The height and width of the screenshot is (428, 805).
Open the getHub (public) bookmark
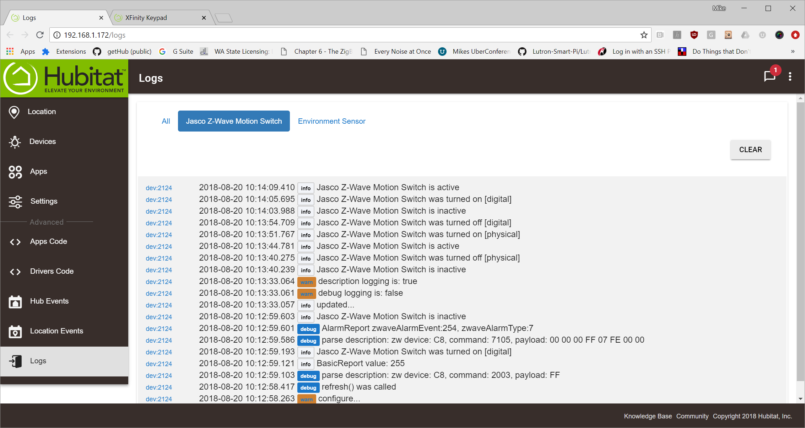(x=122, y=52)
